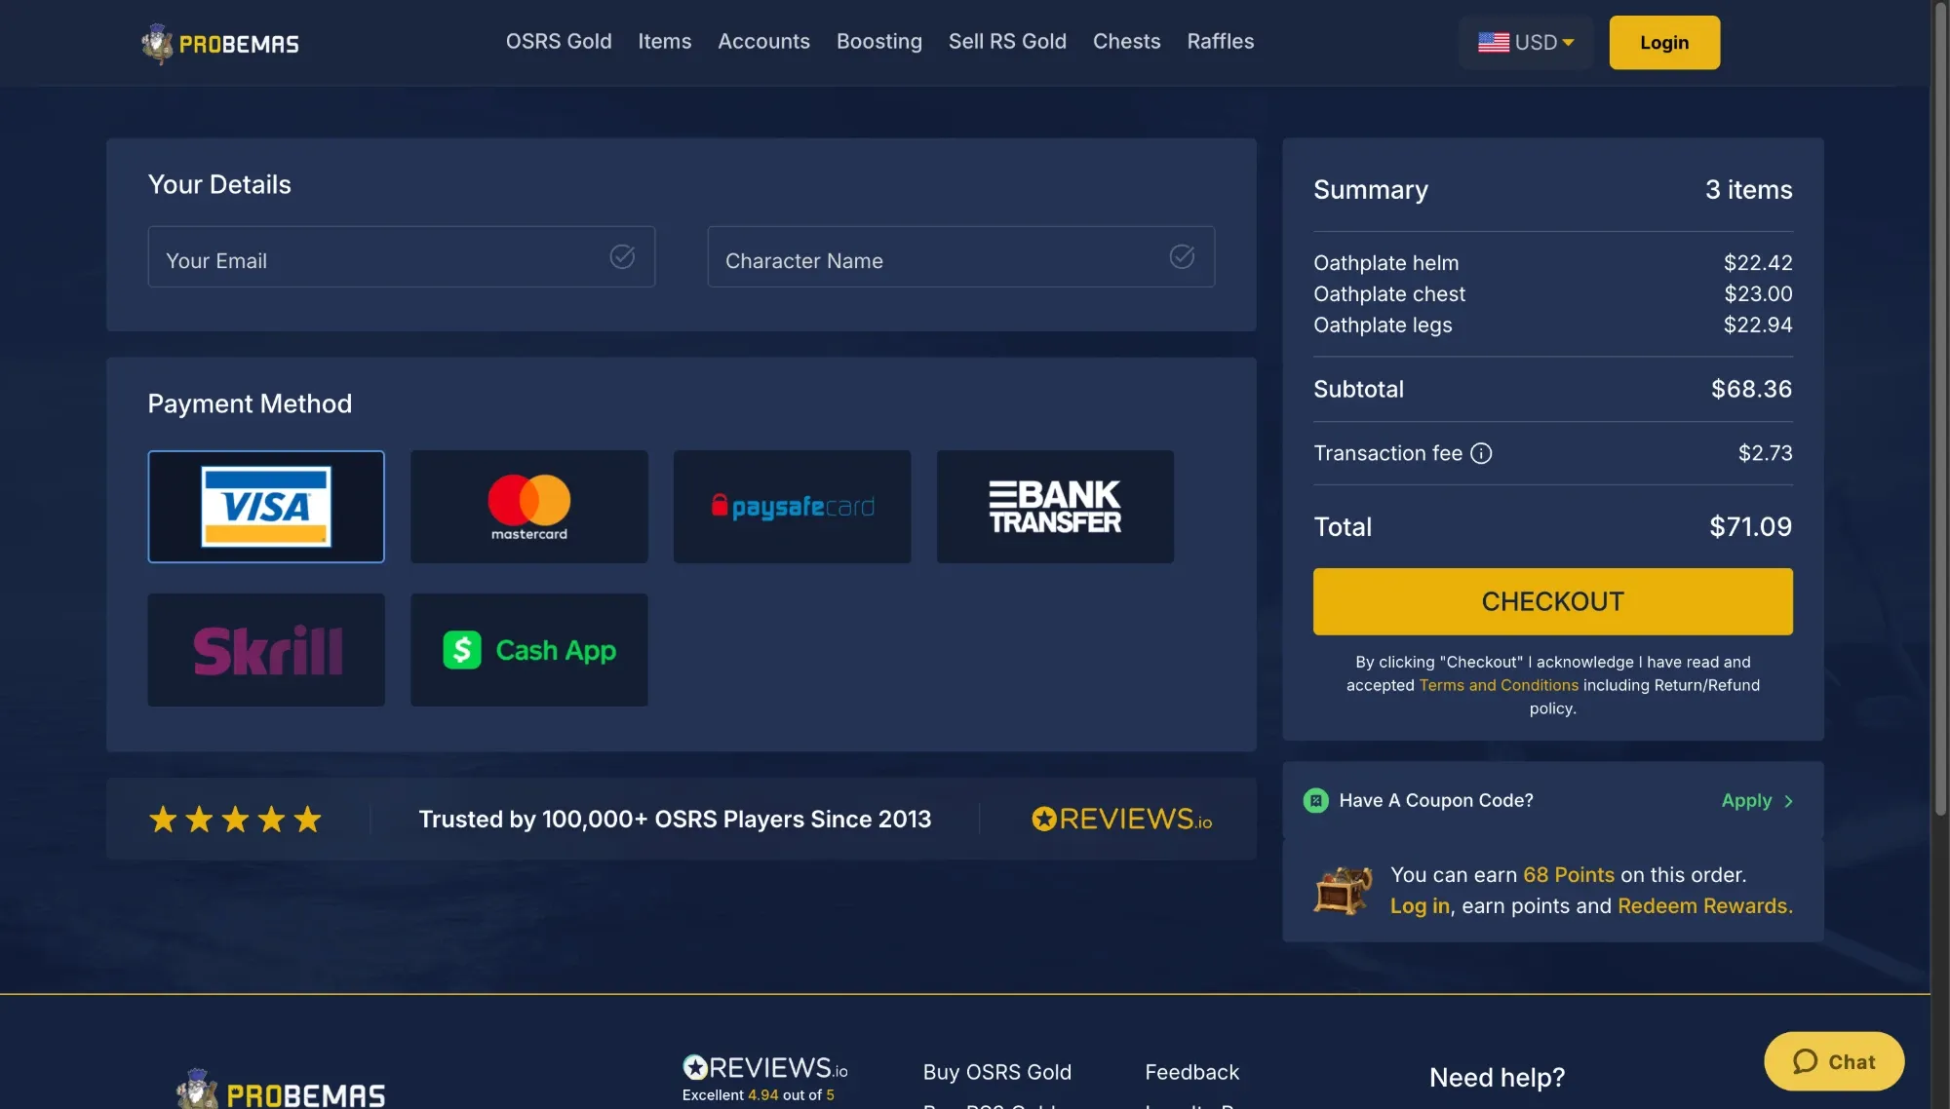Click the treasure chest rewards icon
The height and width of the screenshot is (1109, 1950).
1343,890
